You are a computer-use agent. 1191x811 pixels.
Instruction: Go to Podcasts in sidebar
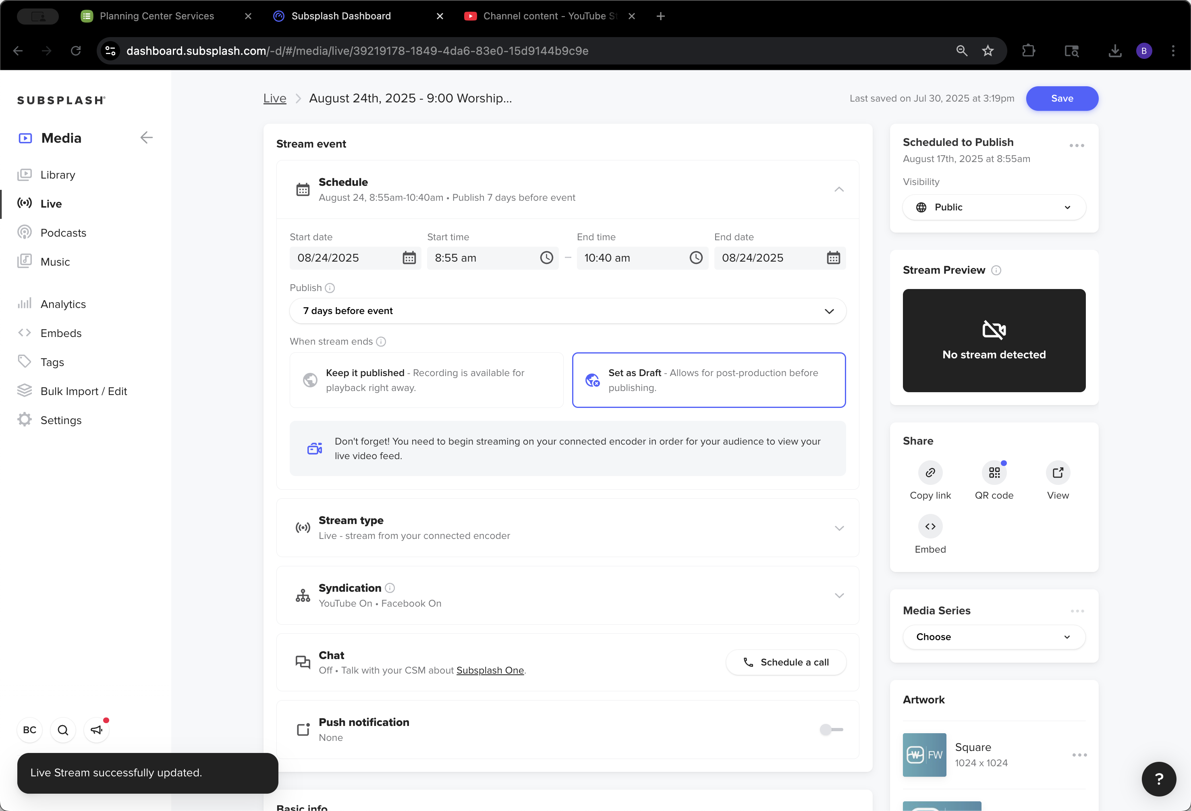[x=63, y=232]
